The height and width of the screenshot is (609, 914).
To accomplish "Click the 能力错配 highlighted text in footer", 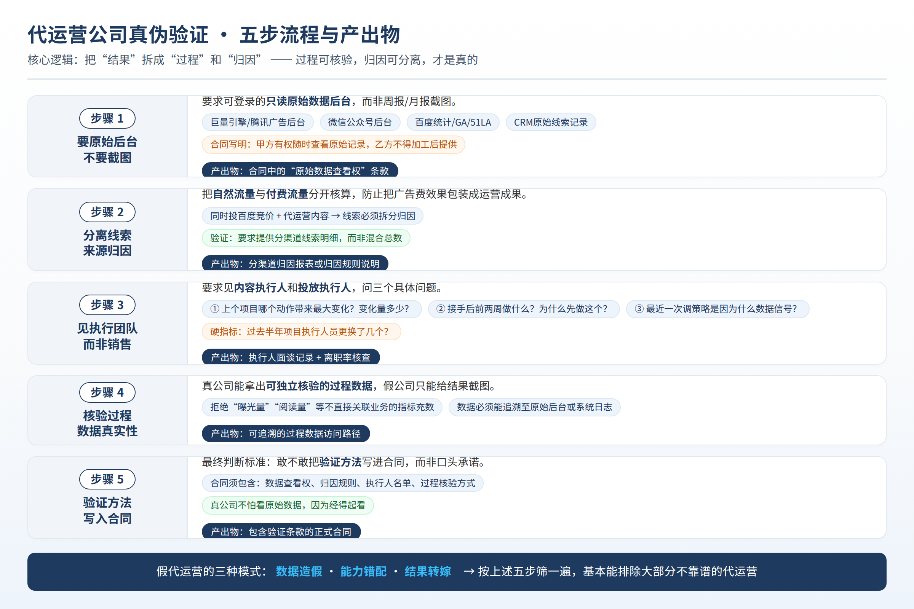I will (x=363, y=571).
